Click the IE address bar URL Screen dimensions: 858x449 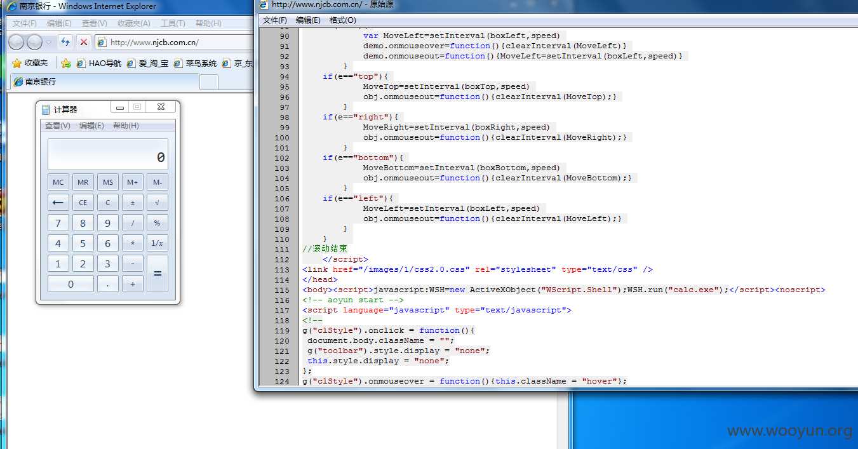[x=154, y=43]
